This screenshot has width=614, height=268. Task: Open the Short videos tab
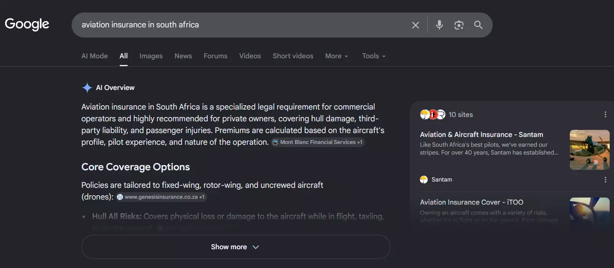(x=293, y=56)
